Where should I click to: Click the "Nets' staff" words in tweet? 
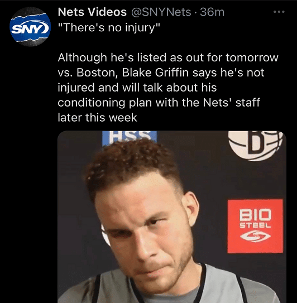pos(231,103)
